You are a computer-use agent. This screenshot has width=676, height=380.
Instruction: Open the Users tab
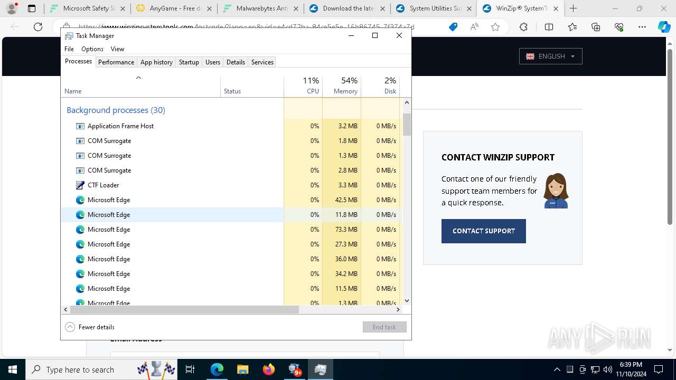coord(213,62)
